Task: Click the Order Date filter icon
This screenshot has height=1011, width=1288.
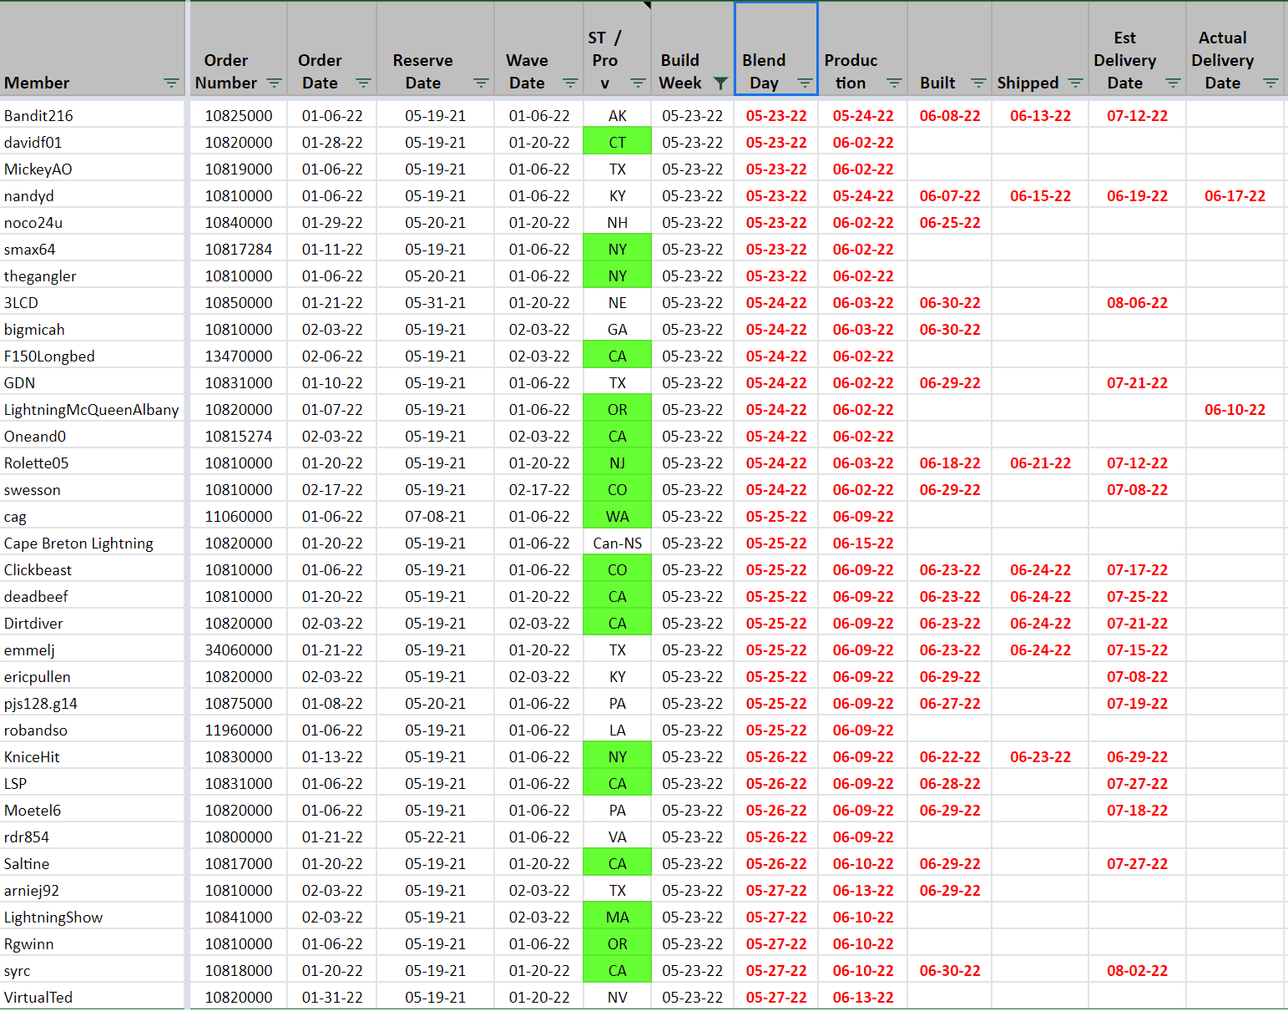Action: (363, 83)
